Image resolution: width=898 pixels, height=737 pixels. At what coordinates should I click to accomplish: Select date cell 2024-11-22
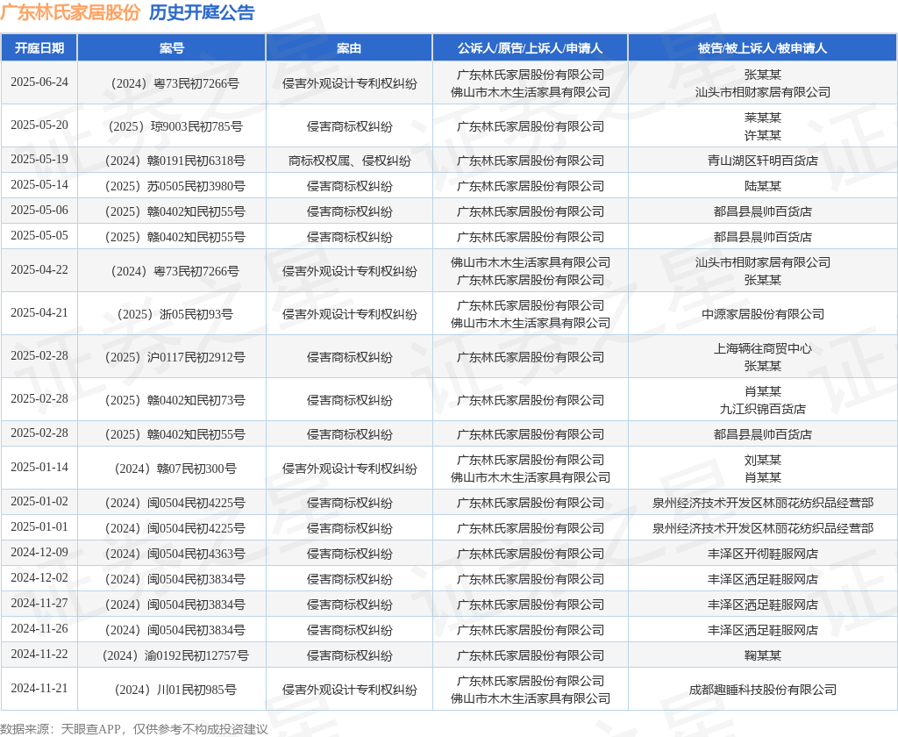tap(39, 655)
